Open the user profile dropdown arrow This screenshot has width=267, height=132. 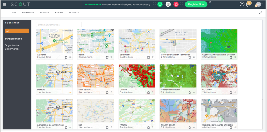coord(262,4)
